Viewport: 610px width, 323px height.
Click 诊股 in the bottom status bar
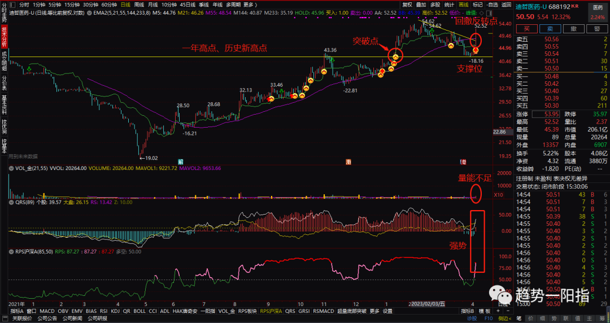coord(472,318)
